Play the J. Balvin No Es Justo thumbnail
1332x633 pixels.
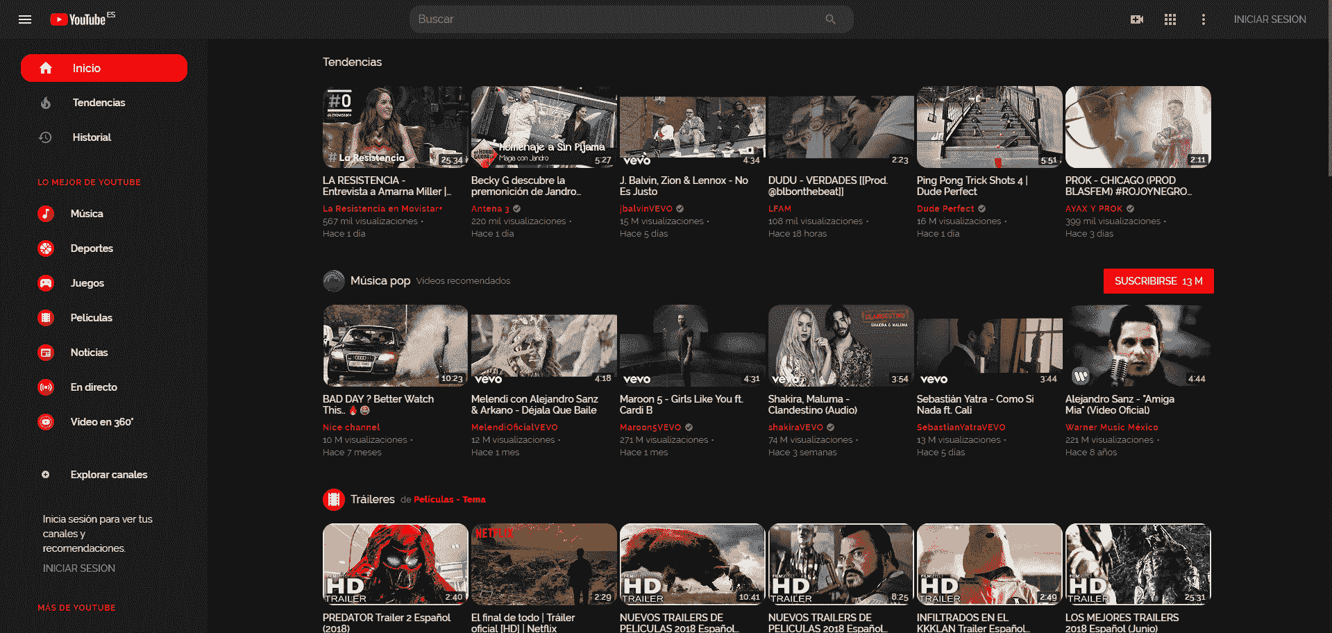coord(693,127)
